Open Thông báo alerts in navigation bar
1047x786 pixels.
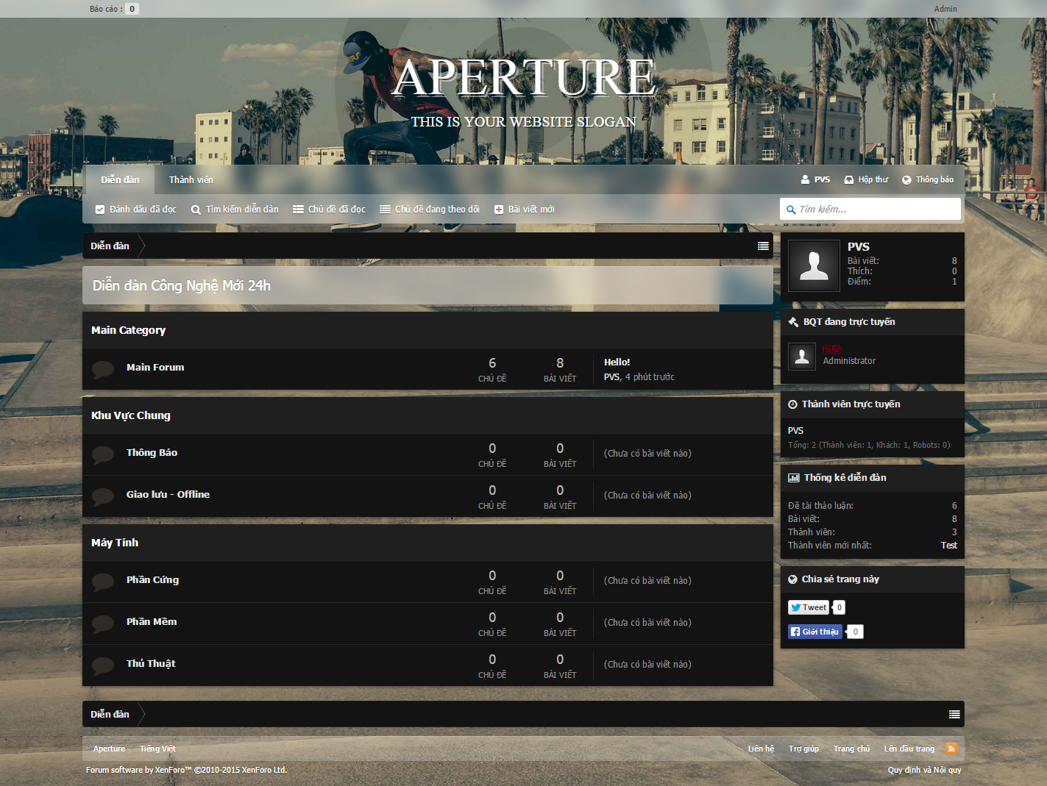pos(928,179)
